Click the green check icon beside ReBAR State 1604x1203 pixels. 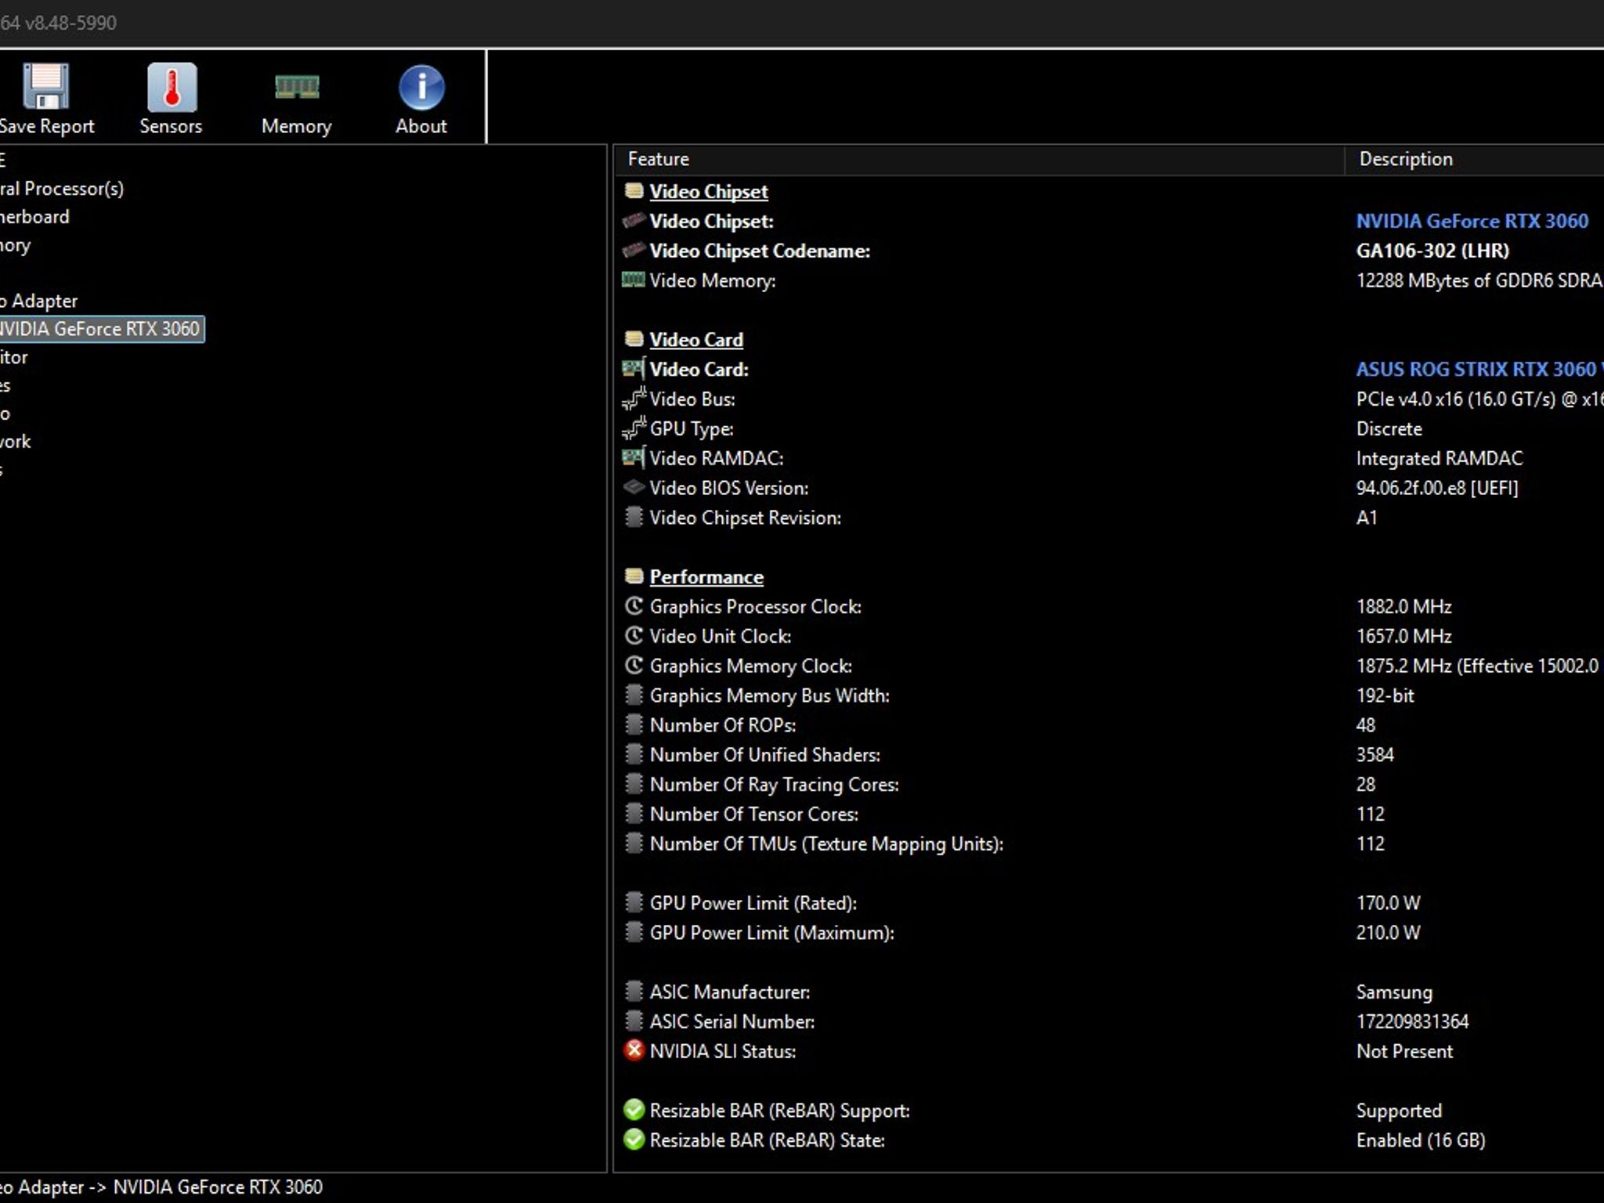click(634, 1139)
